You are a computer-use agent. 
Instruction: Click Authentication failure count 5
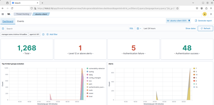(134, 48)
